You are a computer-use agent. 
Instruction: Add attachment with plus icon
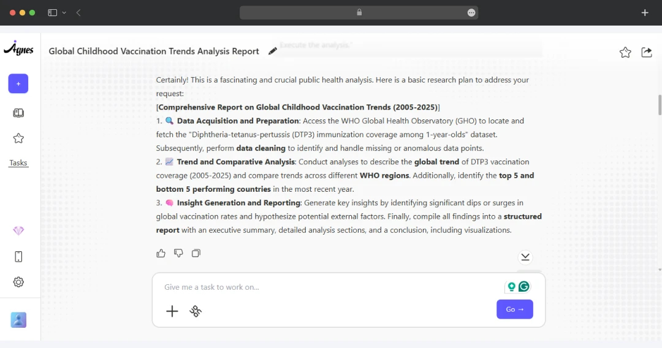pos(172,311)
